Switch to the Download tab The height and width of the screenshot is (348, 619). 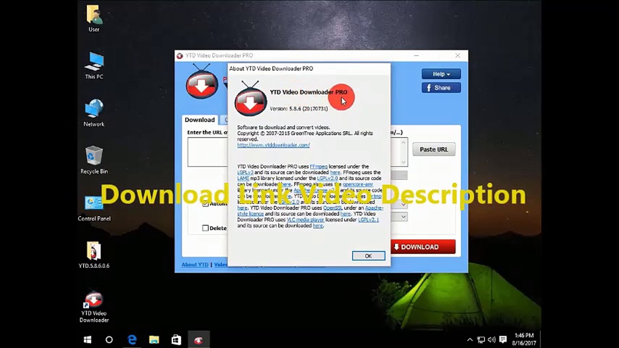[x=200, y=120]
